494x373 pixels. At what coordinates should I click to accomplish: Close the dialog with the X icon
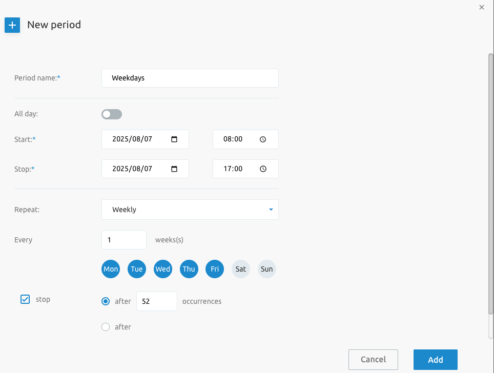click(x=481, y=7)
